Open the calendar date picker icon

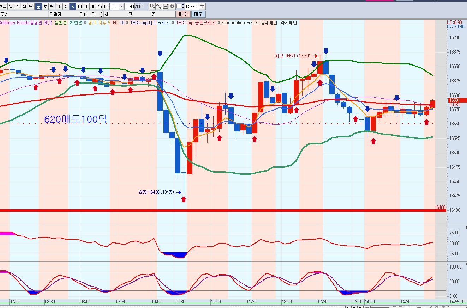coord(202,6)
